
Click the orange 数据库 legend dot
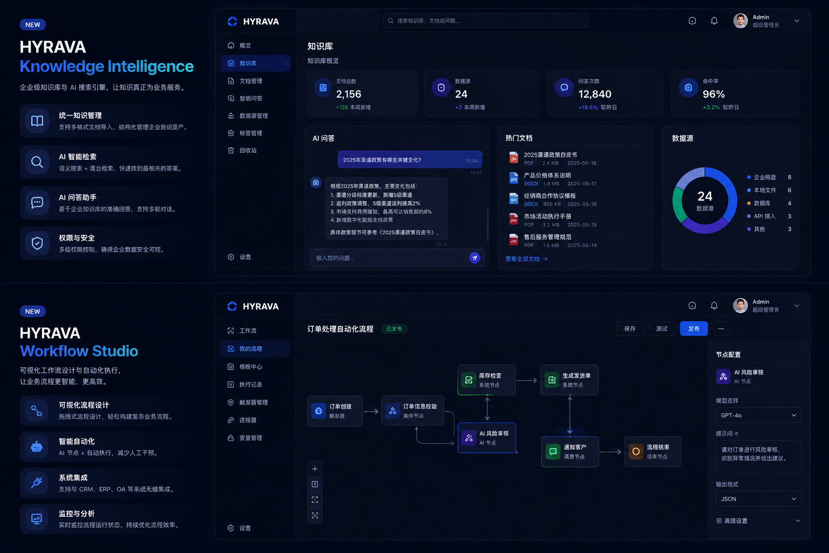click(x=749, y=203)
